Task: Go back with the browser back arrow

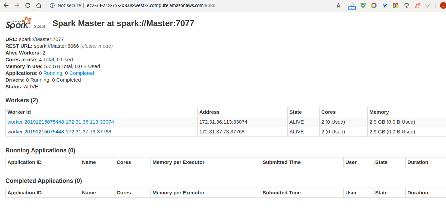Action: [x=6, y=5]
